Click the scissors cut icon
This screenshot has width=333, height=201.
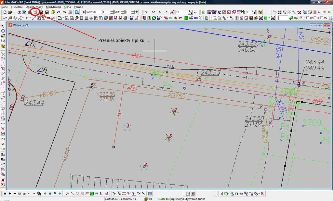261,18
